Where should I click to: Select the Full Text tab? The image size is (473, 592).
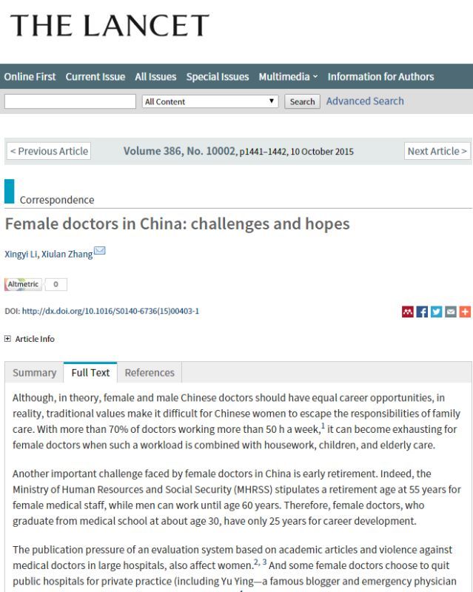pos(90,373)
